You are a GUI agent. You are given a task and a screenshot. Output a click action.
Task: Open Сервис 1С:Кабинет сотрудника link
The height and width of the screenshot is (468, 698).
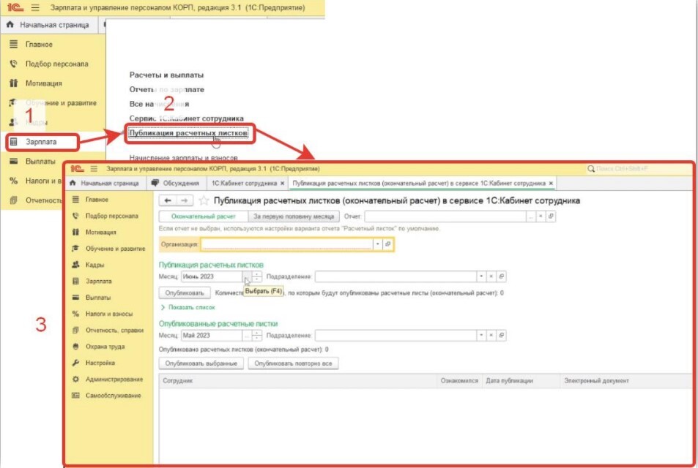click(x=187, y=118)
